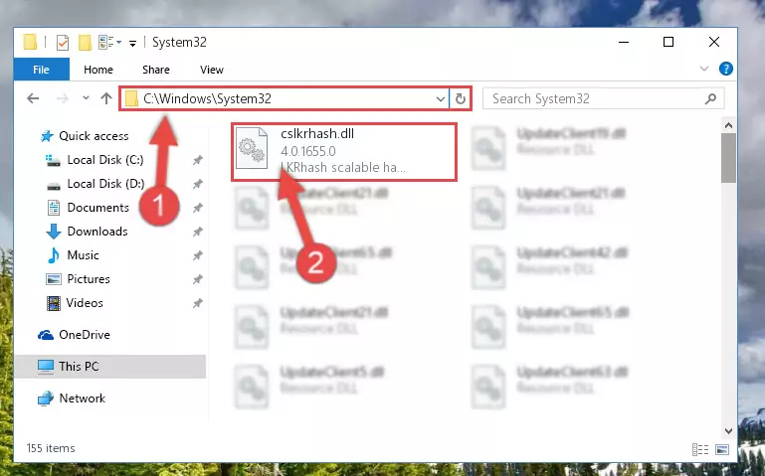Click the 155 items status text
The width and height of the screenshot is (765, 476).
tap(51, 448)
